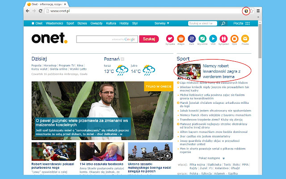The image size is (286, 179).
Task: Open the Chrome hamburger menu
Action: click(258, 11)
